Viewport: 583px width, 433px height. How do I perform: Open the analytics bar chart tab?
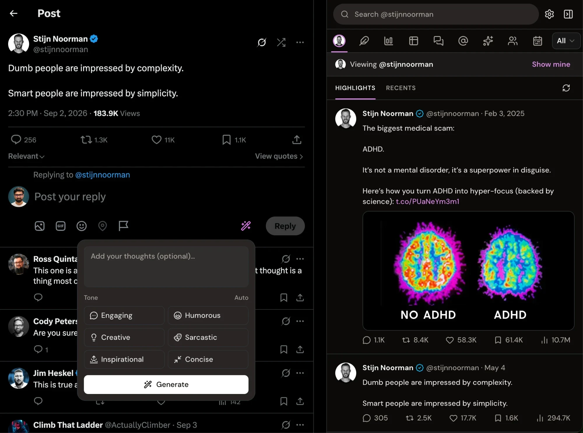389,41
